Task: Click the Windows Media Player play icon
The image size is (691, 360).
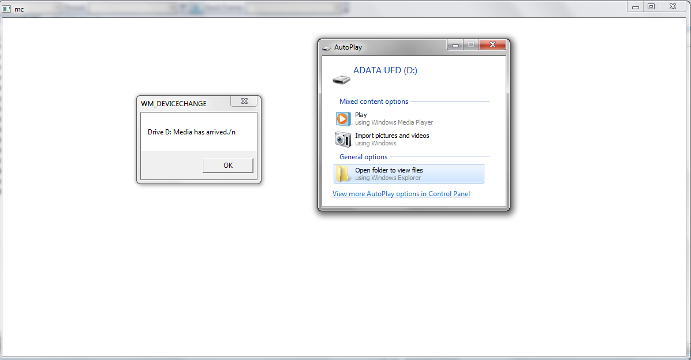Action: [x=343, y=118]
